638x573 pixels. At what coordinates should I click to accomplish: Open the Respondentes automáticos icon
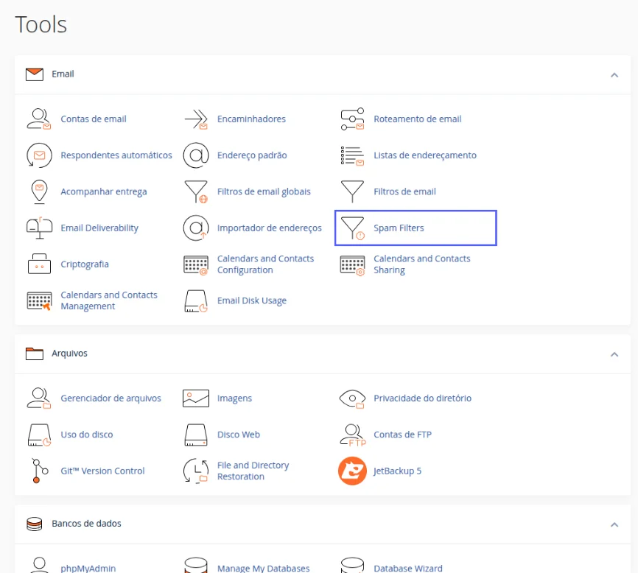(x=39, y=155)
